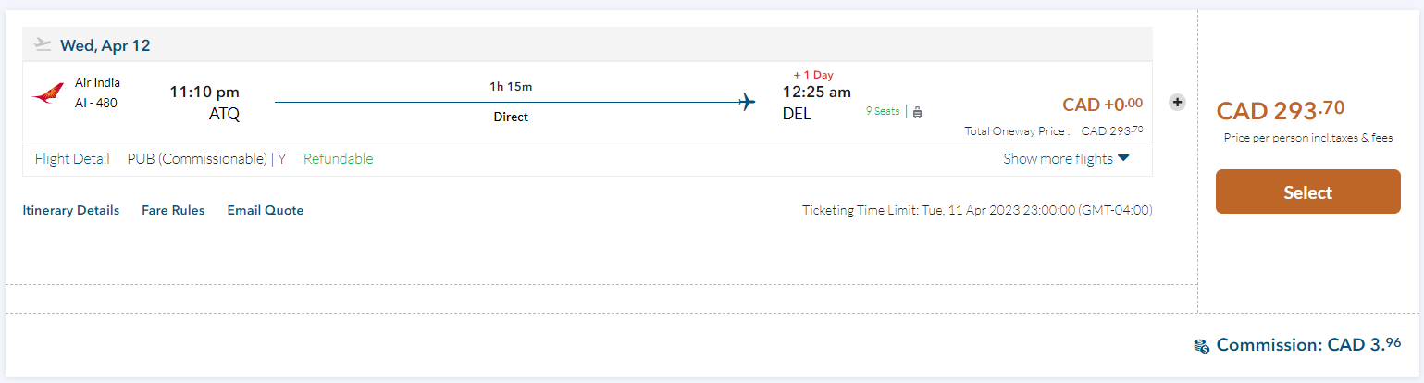Click the AI - 480 flight number
The image size is (1424, 383).
point(96,103)
